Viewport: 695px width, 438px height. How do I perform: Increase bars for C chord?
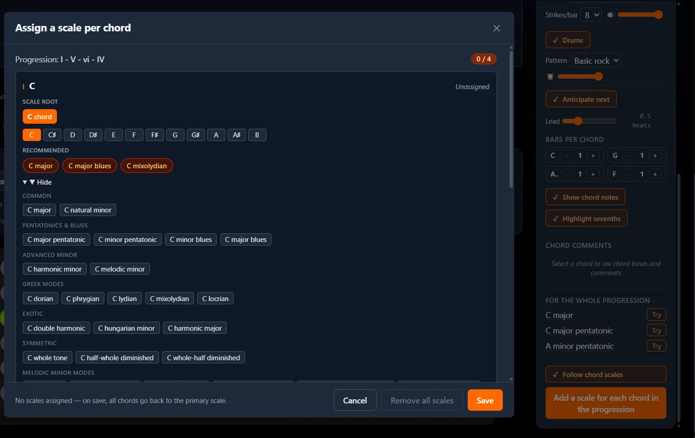[593, 156]
